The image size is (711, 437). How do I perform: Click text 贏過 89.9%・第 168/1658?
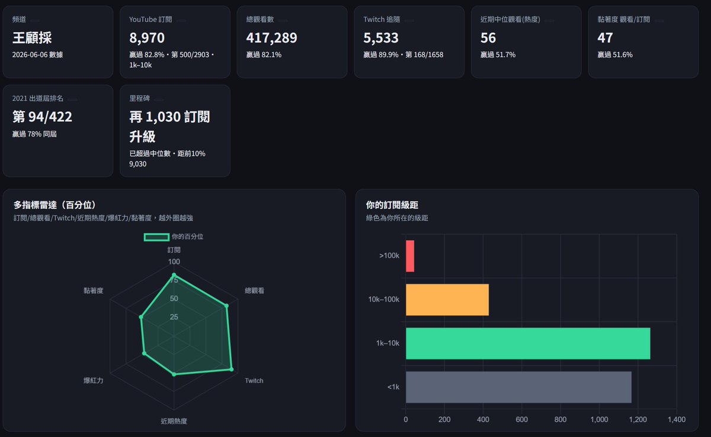403,54
